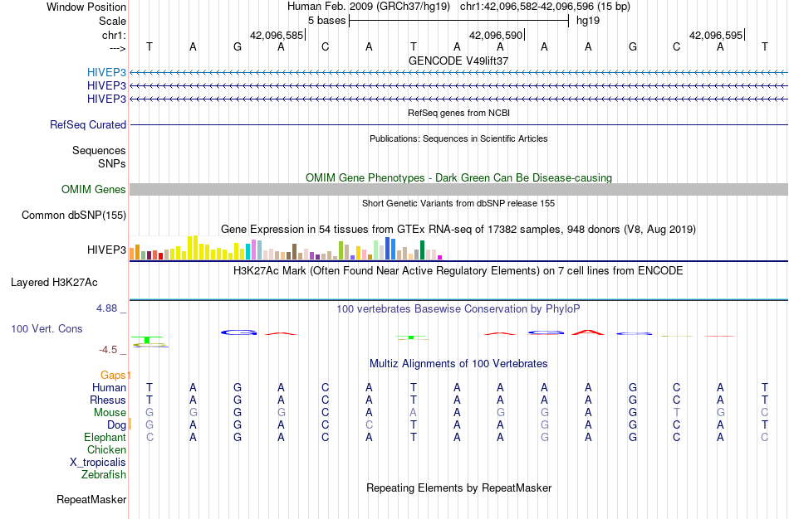This screenshot has width=789, height=519.
Task: Click the 42,096,590 ruler position
Action: coord(496,35)
